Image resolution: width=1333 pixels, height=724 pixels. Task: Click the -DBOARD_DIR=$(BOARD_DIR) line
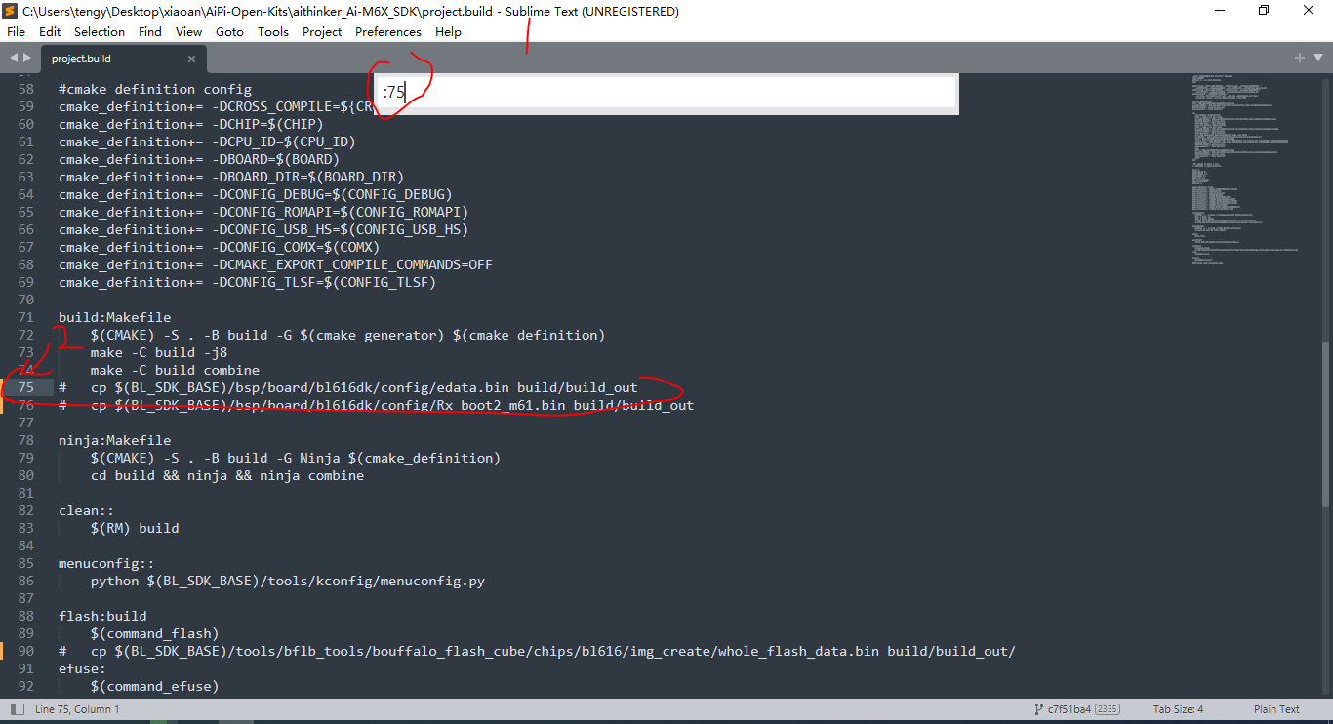(x=231, y=177)
